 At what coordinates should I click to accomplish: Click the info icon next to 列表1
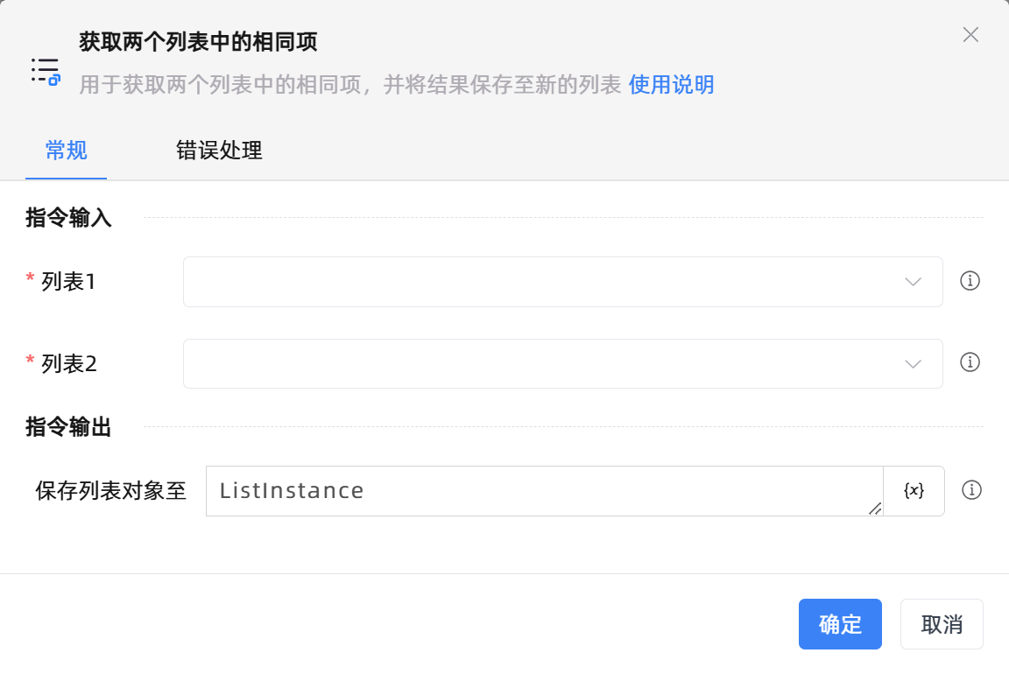(x=970, y=281)
